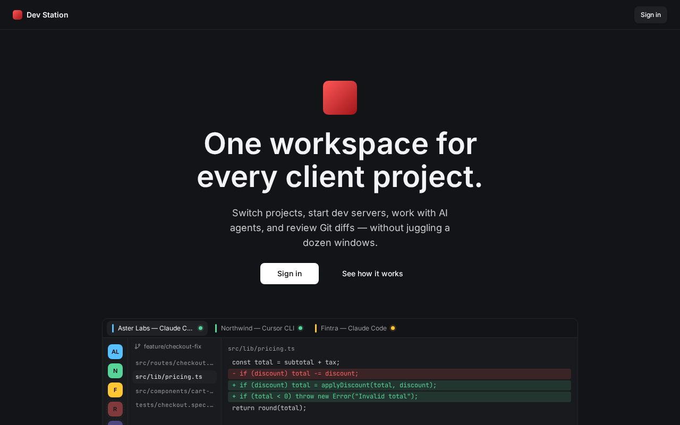
Task: Select the N project avatar in sidebar
Action: pos(115,371)
